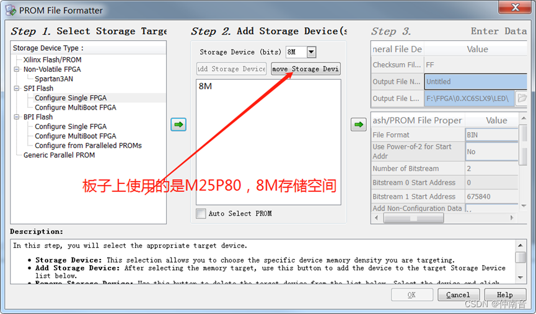536x314 pixels.
Task: Click properties table scroll-right arrow
Action: coord(512,217)
